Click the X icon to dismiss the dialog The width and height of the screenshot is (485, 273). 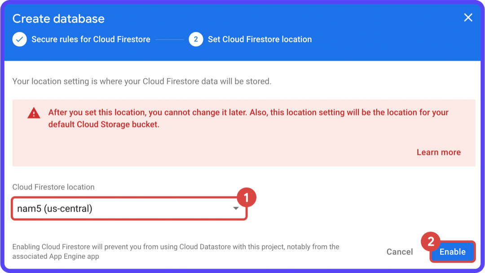pyautogui.click(x=468, y=18)
